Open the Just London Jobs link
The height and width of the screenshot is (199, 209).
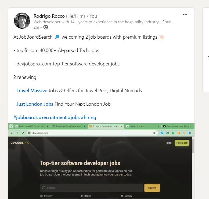(35, 104)
